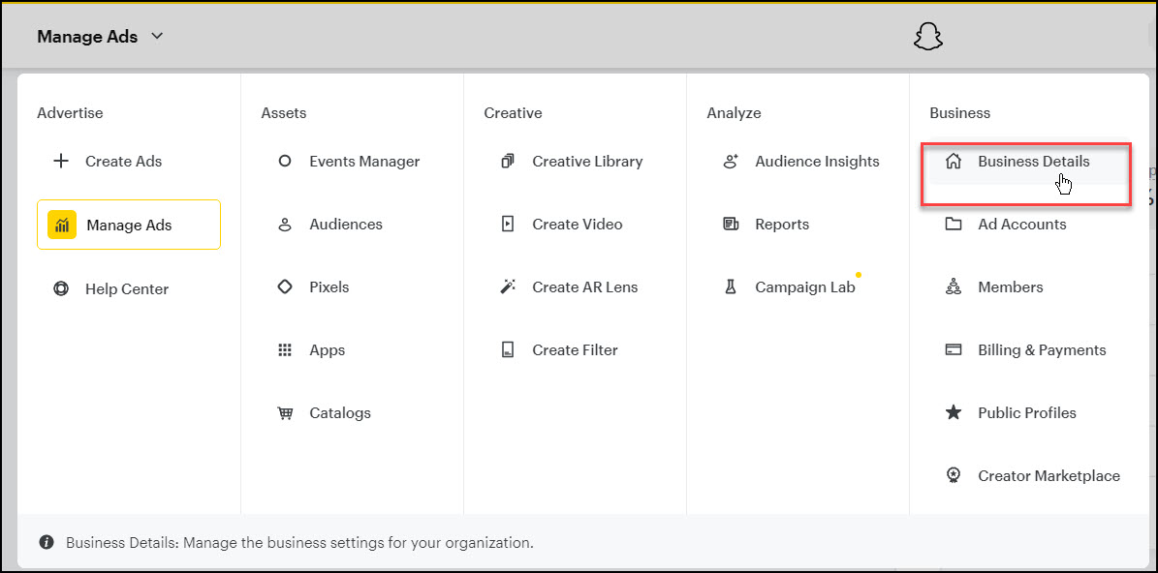Viewport: 1158px width, 573px height.
Task: Open Create AR Lens
Action: pos(585,286)
